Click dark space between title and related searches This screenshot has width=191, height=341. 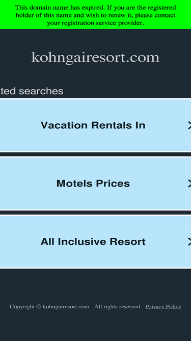pos(96,76)
